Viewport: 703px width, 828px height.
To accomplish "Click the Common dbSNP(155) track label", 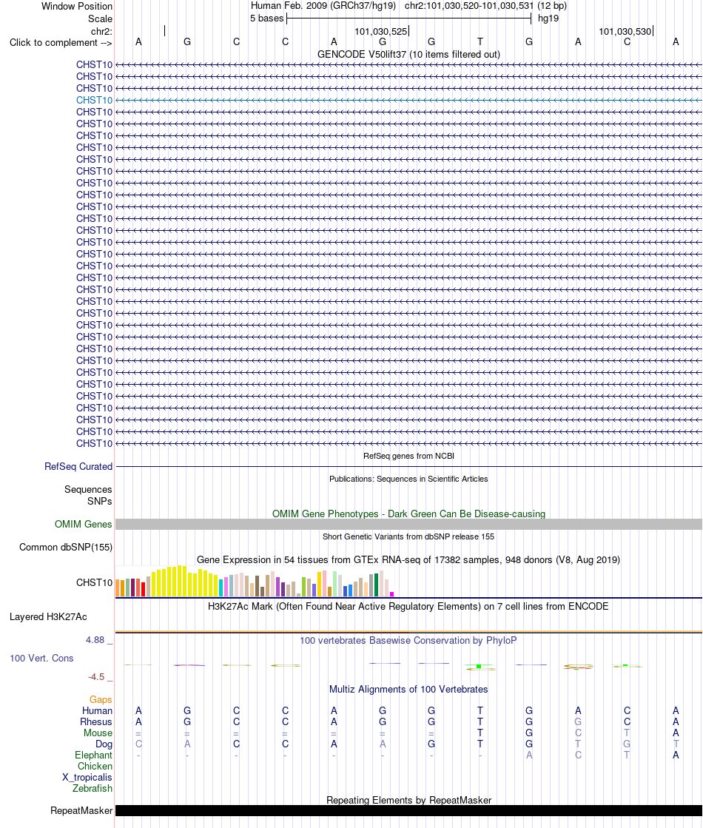I will [66, 548].
